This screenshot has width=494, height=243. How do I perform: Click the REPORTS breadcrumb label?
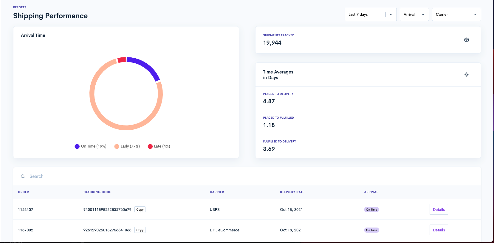pos(20,7)
